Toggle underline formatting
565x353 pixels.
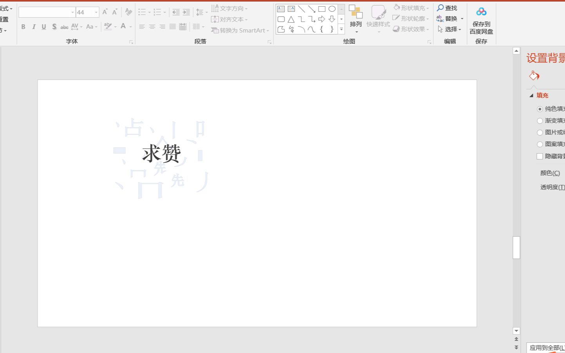click(x=44, y=27)
